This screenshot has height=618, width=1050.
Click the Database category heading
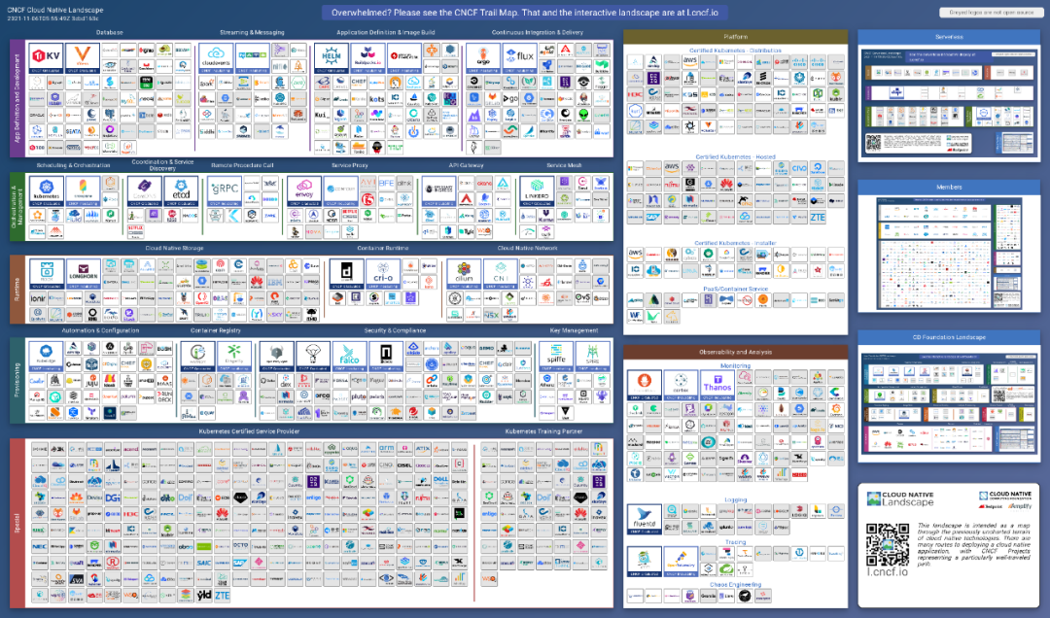coord(109,32)
